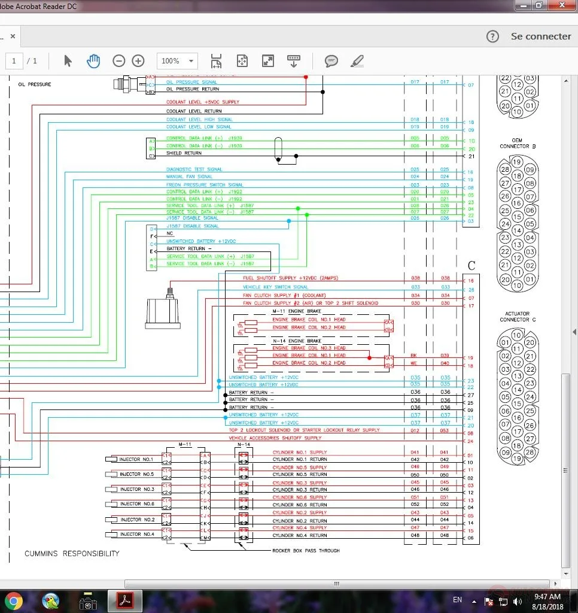
Task: Click the page number input field
Action: point(14,61)
